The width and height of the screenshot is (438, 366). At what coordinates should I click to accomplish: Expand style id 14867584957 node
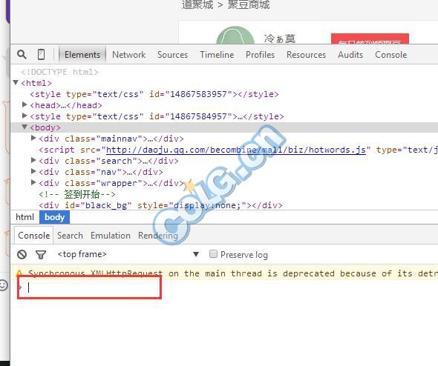click(x=24, y=116)
